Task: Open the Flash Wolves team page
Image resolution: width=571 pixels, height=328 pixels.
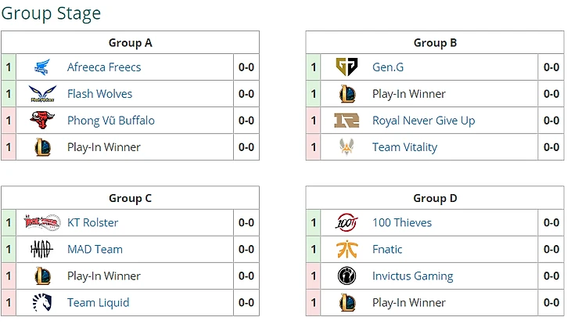Action: click(x=99, y=94)
